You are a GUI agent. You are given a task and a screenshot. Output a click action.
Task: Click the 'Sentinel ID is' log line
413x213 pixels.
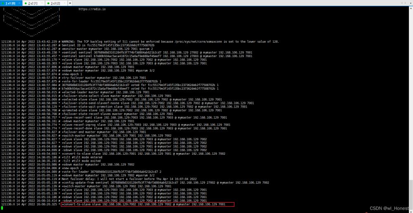point(78,45)
